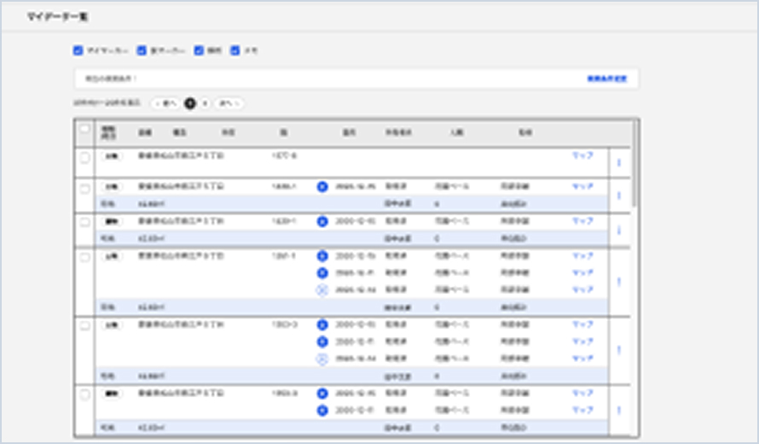Open the third マップ link of the fourth row
The width and height of the screenshot is (759, 444).
coord(582,289)
